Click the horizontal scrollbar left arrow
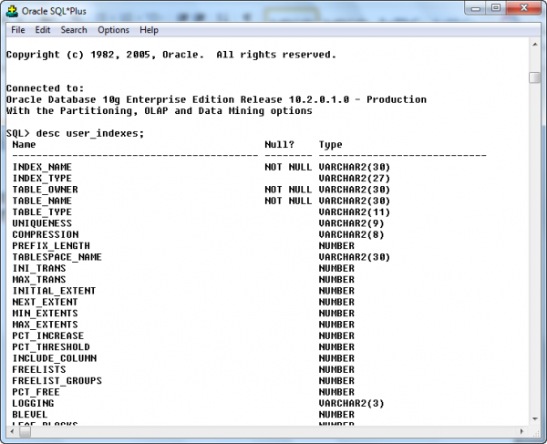 [x=13, y=431]
